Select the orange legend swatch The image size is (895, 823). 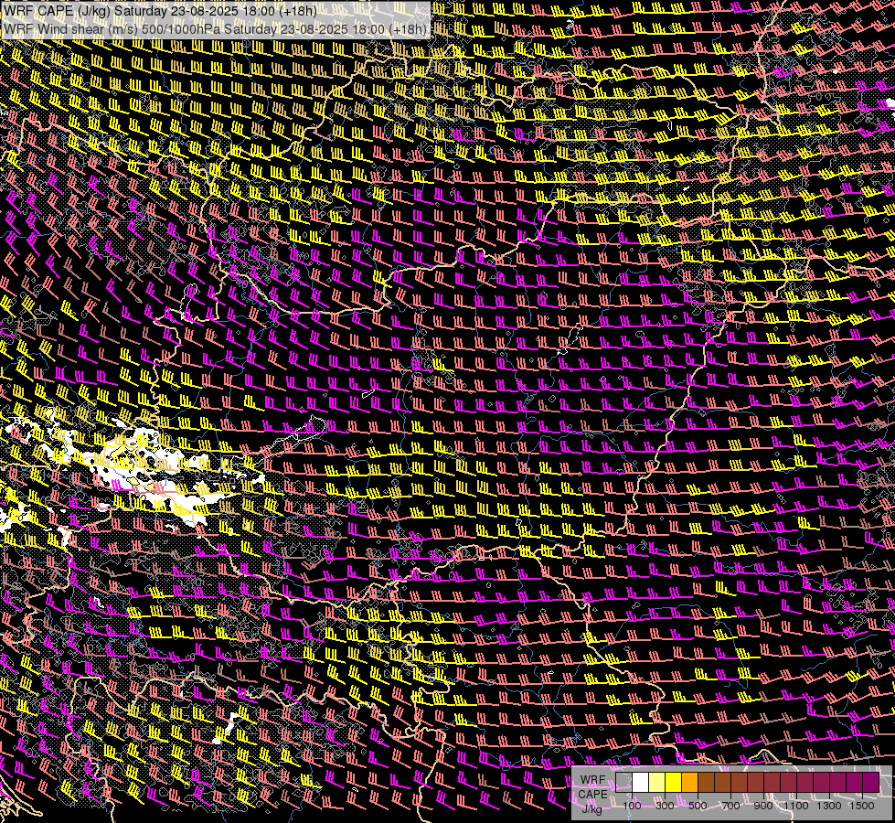[x=689, y=783]
